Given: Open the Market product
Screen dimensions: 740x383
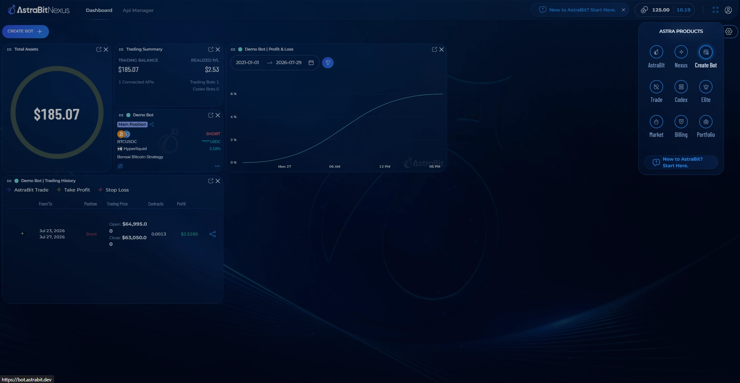Looking at the screenshot, I should [656, 122].
